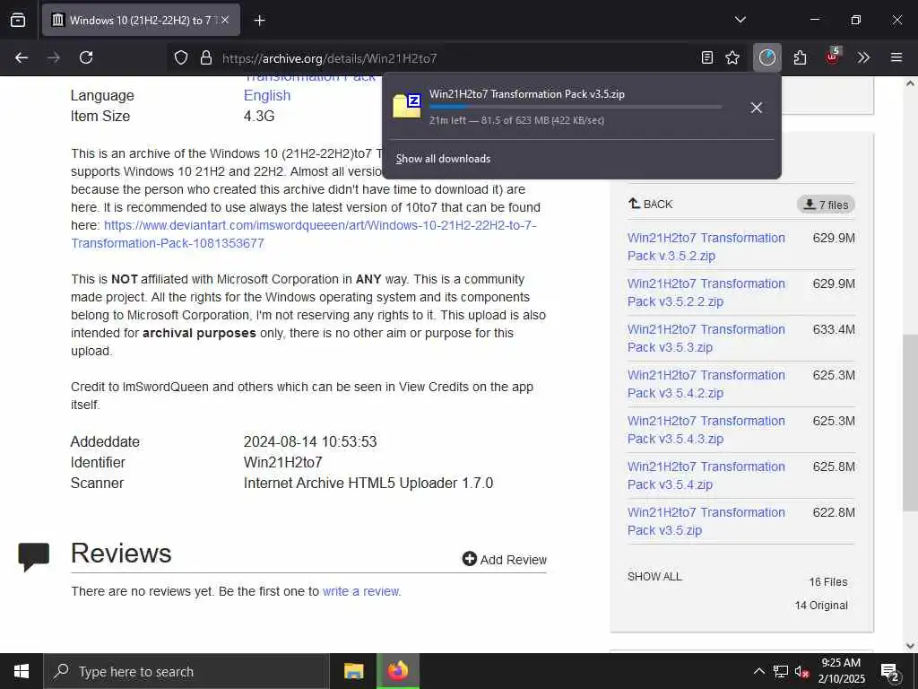The height and width of the screenshot is (689, 918).
Task: Click the 16 Files count text
Action: point(827,581)
